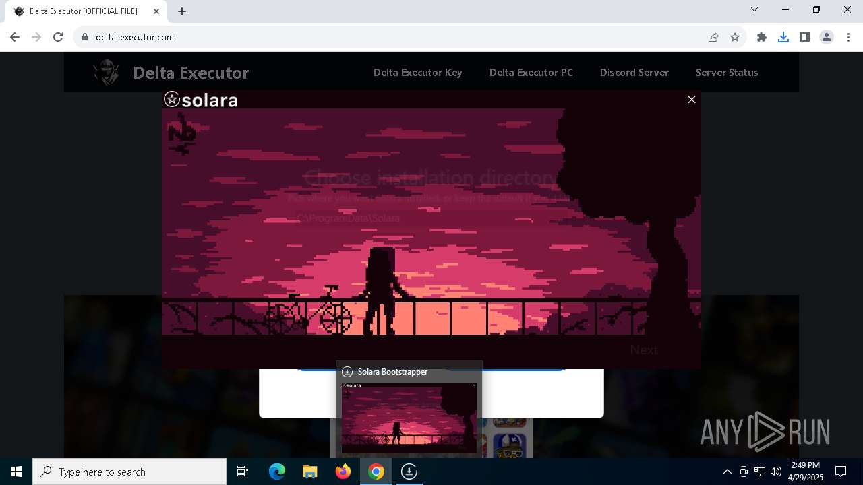This screenshot has height=485, width=863.
Task: Click the Delta Executor site logo
Action: click(x=107, y=73)
